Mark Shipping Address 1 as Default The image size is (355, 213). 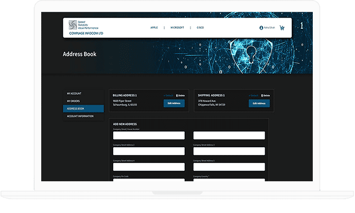click(x=254, y=95)
